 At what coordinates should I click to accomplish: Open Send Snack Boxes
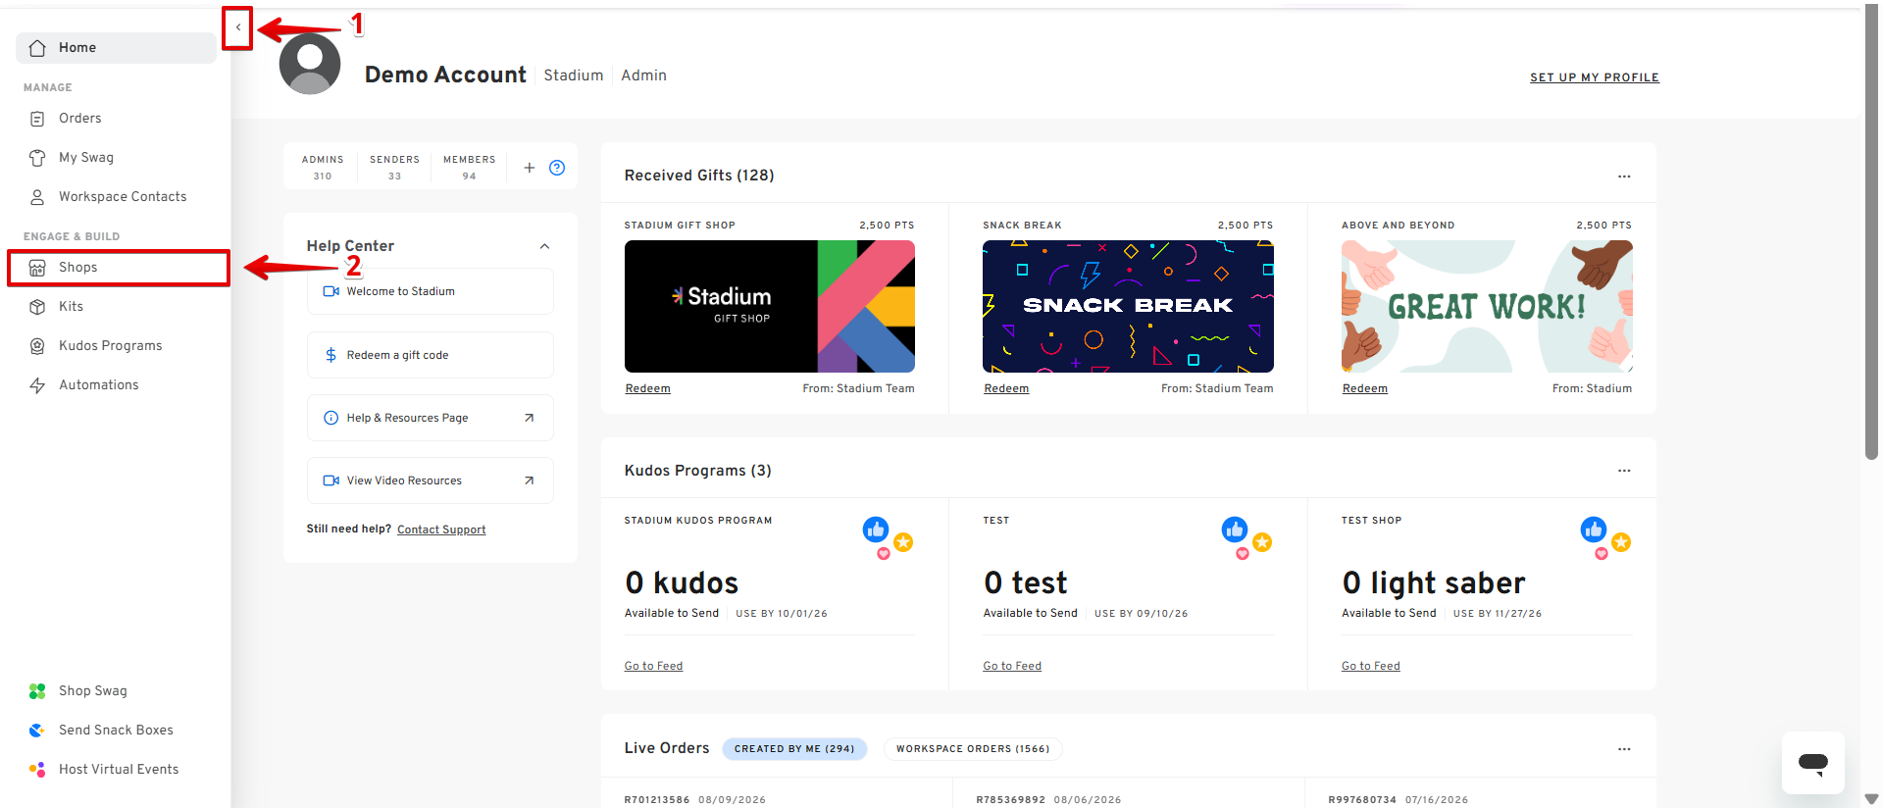coord(116,731)
